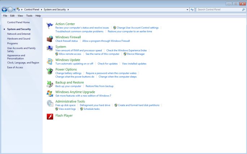Click View installed updates

134,64
